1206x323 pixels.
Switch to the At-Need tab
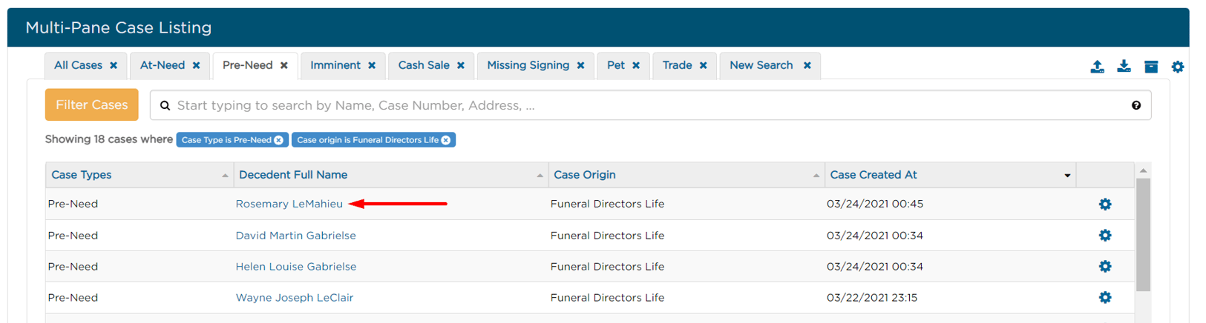[163, 65]
